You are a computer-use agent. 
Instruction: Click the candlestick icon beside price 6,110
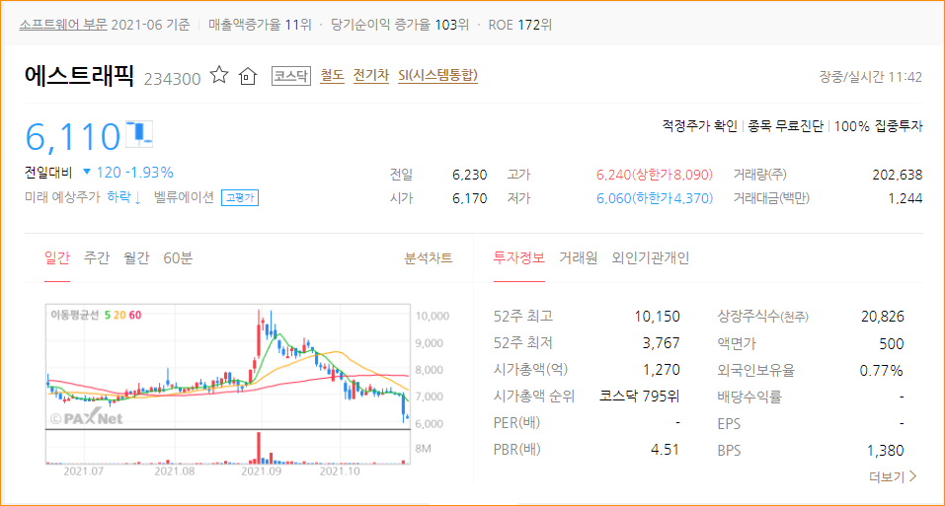[139, 133]
